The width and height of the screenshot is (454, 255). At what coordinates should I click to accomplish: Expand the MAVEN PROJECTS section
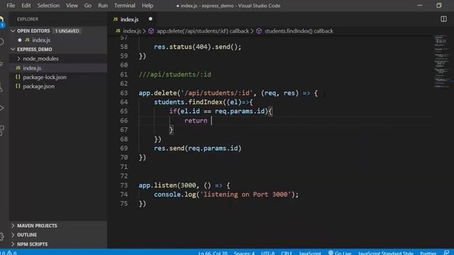(13, 225)
